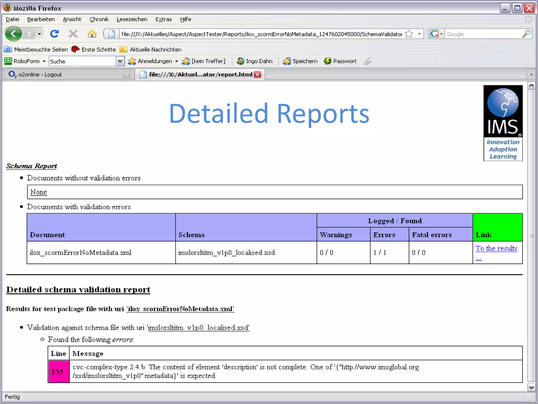Viewport: 538px width, 404px height.
Task: Click the address bar URL field
Action: [261, 34]
